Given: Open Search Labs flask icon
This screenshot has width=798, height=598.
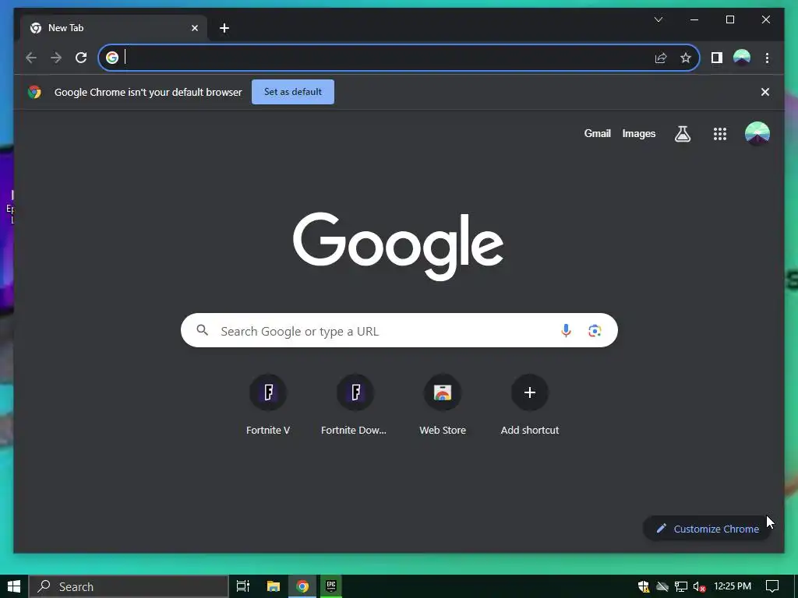Looking at the screenshot, I should (x=683, y=134).
